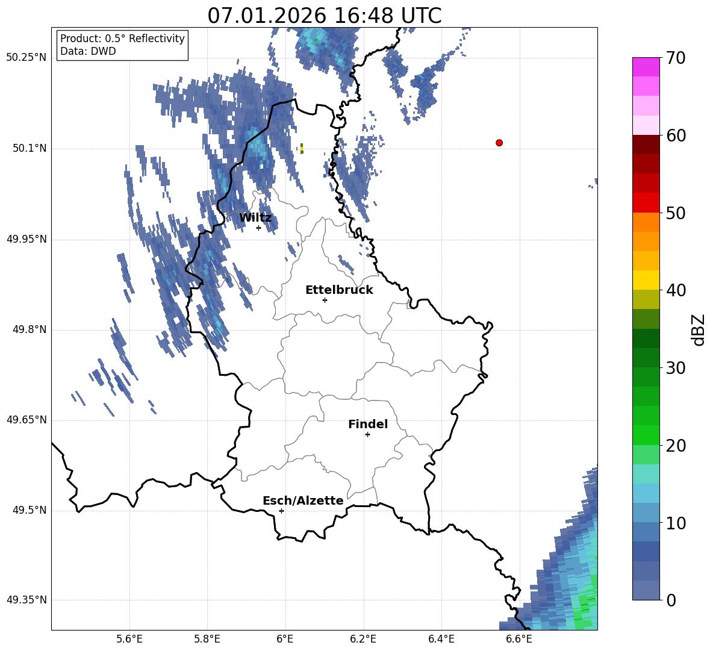
Task: Click the 30 tick label on colorbar
Action: [676, 368]
